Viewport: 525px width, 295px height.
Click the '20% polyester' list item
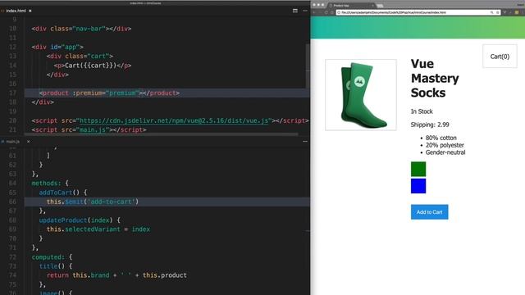tap(445, 145)
